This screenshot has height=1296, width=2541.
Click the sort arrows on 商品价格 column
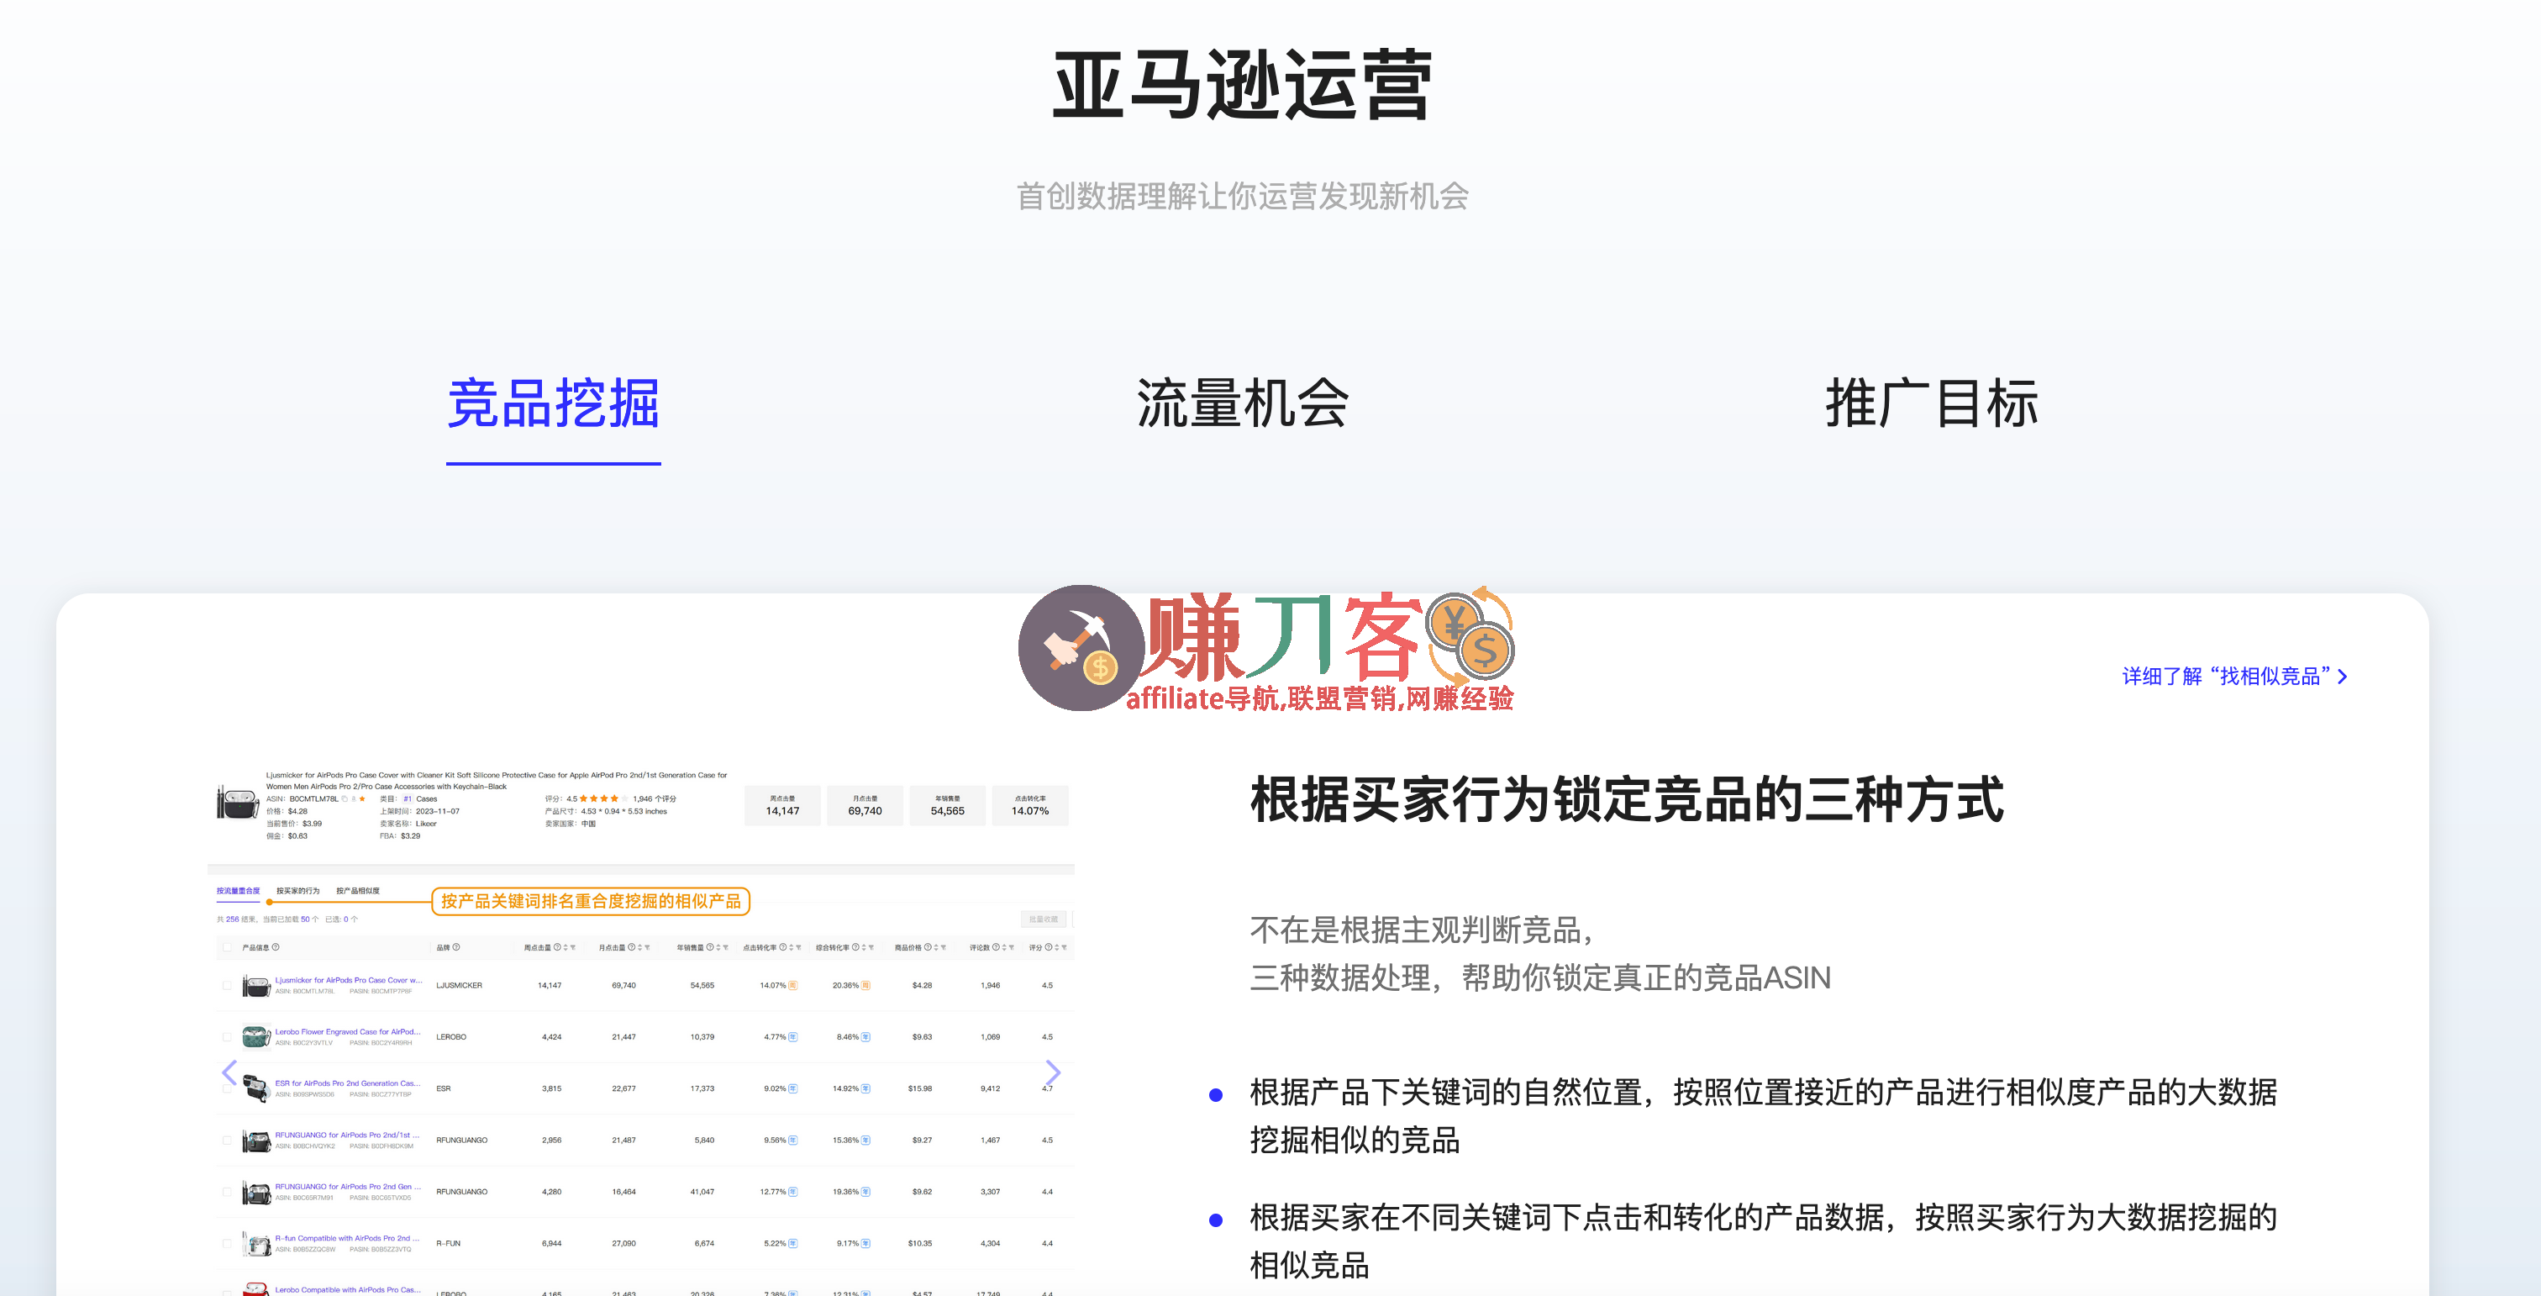coord(936,948)
